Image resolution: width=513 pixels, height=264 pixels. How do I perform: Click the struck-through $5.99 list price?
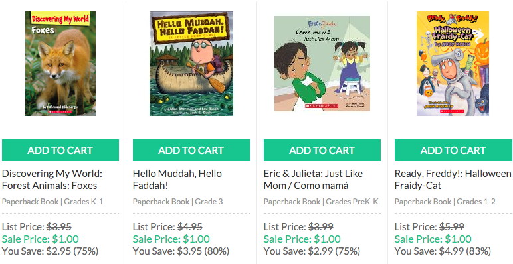(x=451, y=226)
